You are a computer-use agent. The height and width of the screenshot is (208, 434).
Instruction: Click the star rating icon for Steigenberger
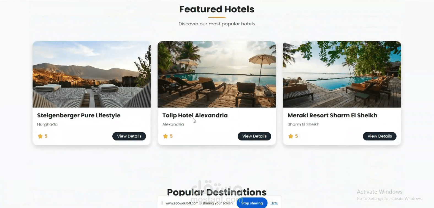click(x=40, y=136)
